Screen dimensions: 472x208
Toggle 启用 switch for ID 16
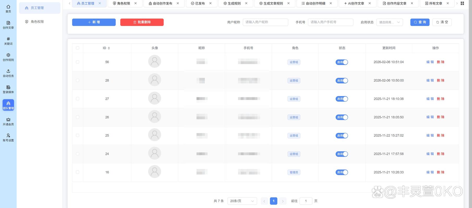[342, 172]
